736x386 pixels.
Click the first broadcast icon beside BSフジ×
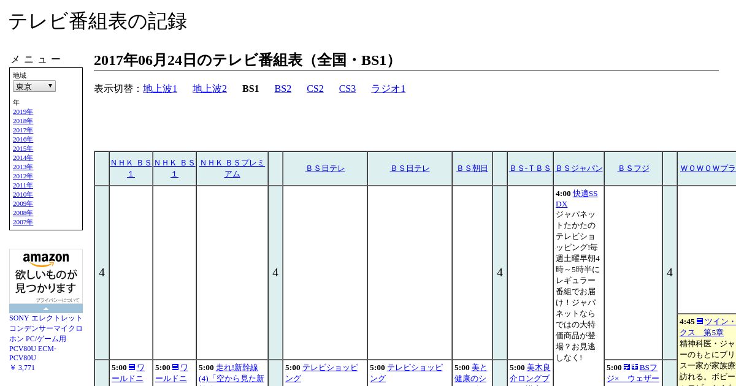pyautogui.click(x=627, y=367)
